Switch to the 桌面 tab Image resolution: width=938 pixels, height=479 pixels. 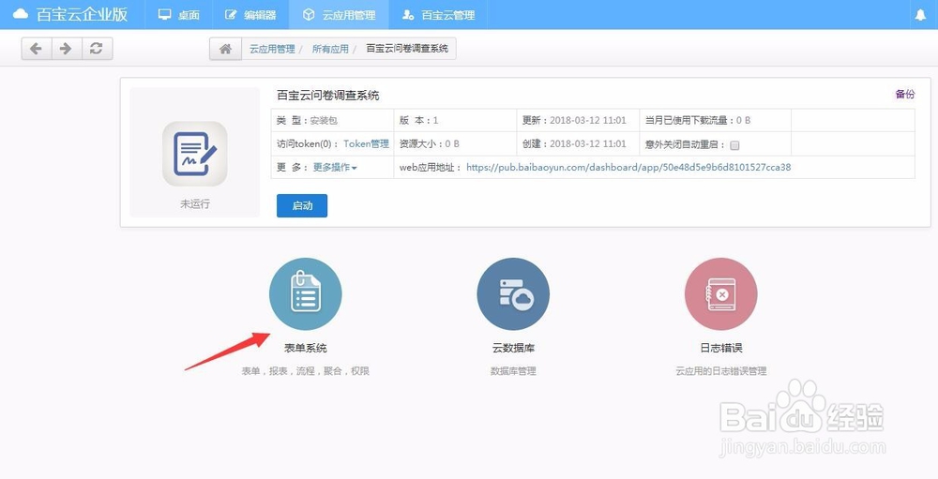click(x=178, y=15)
